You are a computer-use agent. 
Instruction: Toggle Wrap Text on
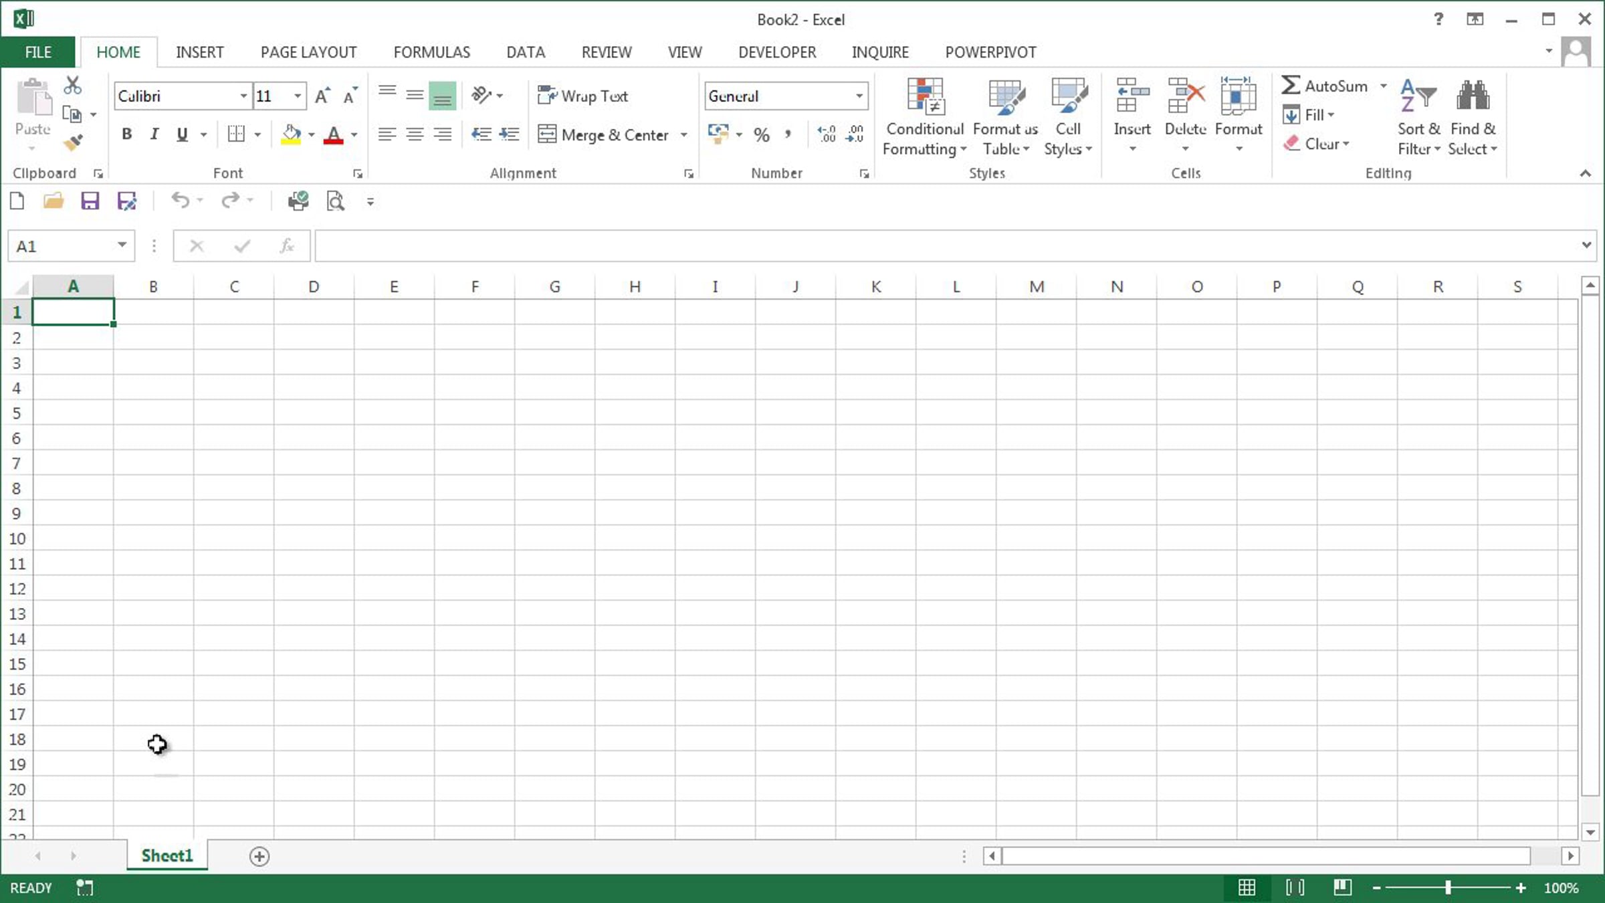[583, 96]
